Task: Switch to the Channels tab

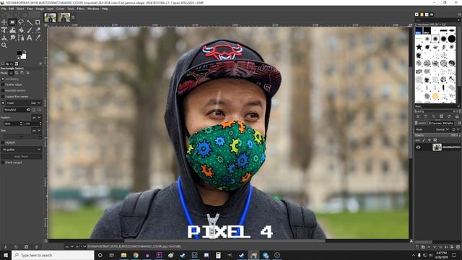Action: click(437, 123)
